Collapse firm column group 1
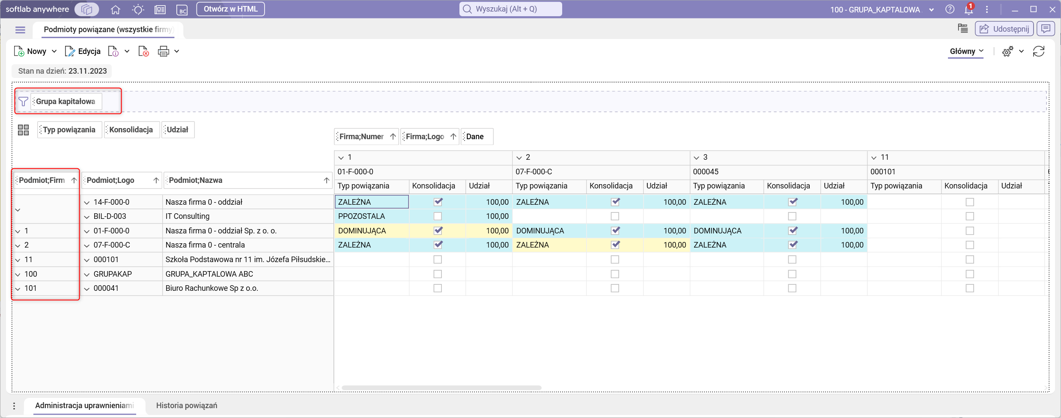The width and height of the screenshot is (1061, 418). (x=341, y=158)
